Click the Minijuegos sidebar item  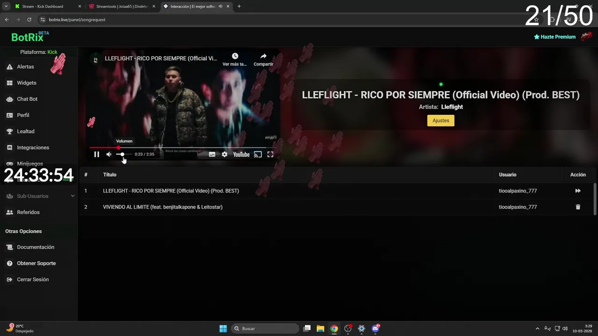click(x=30, y=164)
